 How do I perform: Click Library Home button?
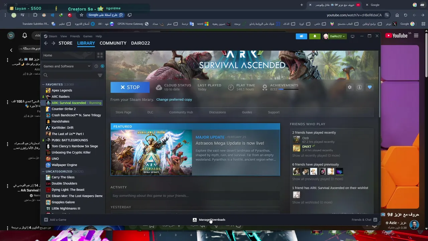tap(68, 55)
